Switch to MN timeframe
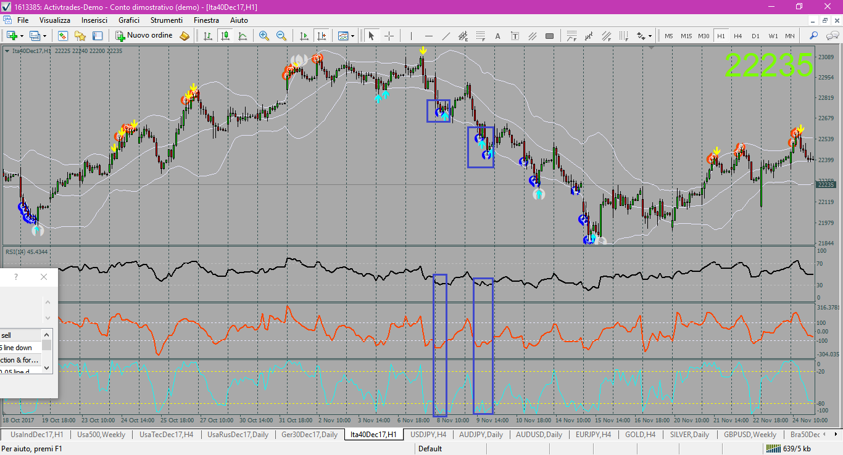843x455 pixels. click(x=790, y=36)
